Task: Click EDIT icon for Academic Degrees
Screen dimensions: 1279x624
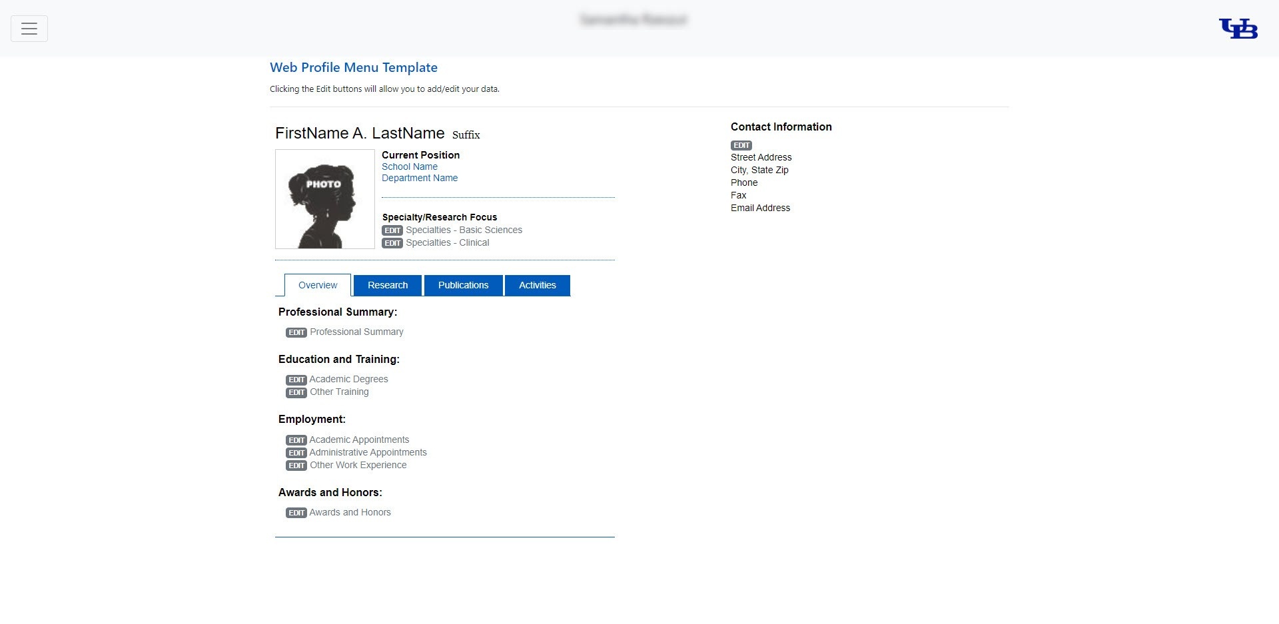Action: coord(296,380)
